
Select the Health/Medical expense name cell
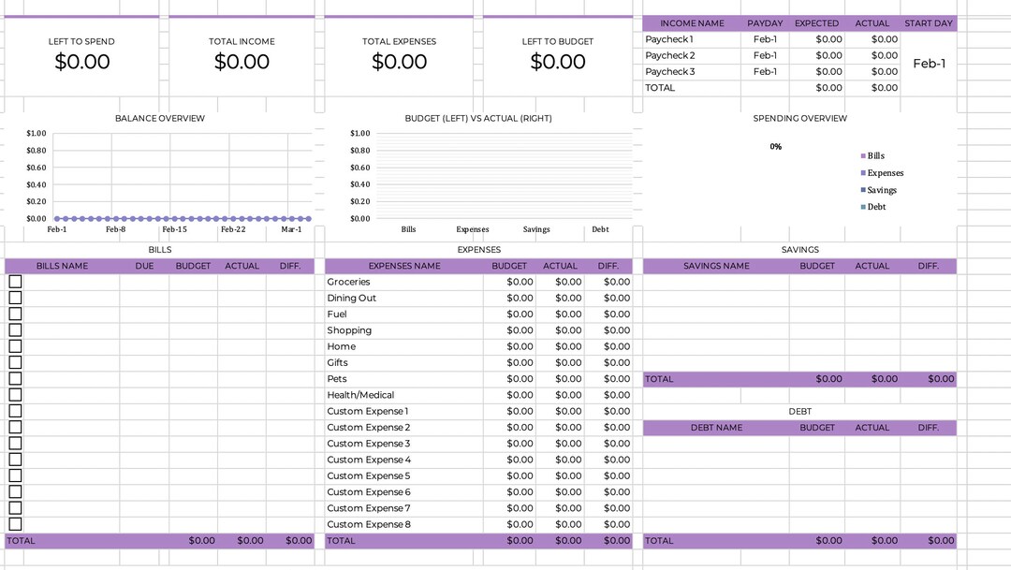[x=404, y=395]
